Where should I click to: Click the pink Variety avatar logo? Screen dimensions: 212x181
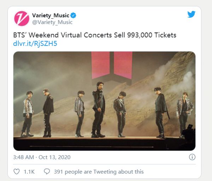coord(22,18)
